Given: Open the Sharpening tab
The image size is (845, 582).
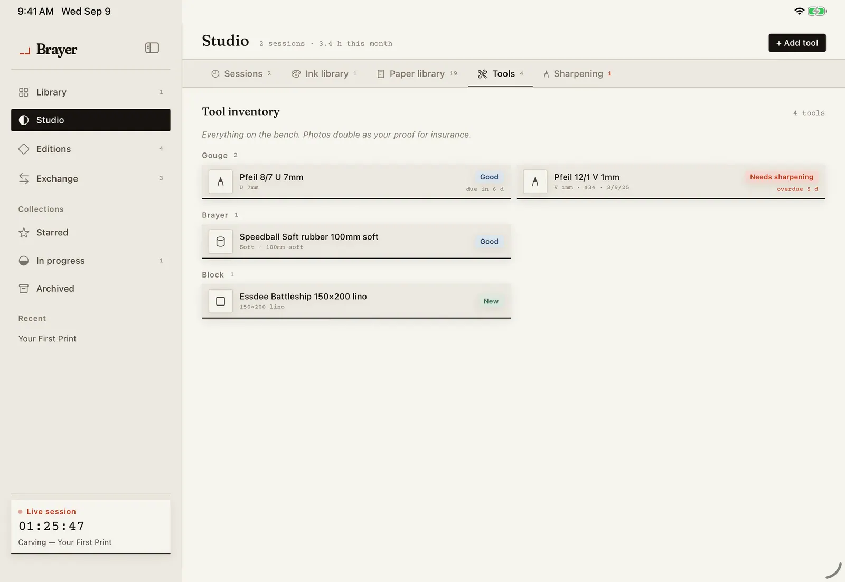Looking at the screenshot, I should pyautogui.click(x=577, y=74).
